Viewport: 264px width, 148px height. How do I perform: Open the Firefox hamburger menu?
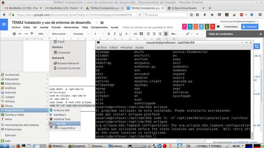tap(260, 15)
